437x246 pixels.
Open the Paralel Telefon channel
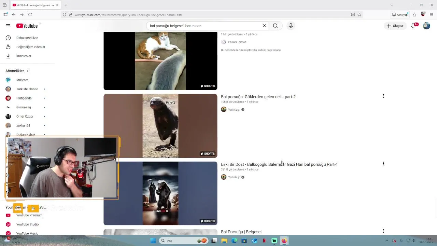pos(237,42)
